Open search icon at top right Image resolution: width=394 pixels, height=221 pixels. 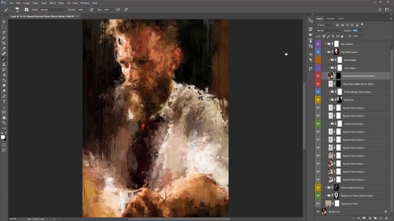380,10
